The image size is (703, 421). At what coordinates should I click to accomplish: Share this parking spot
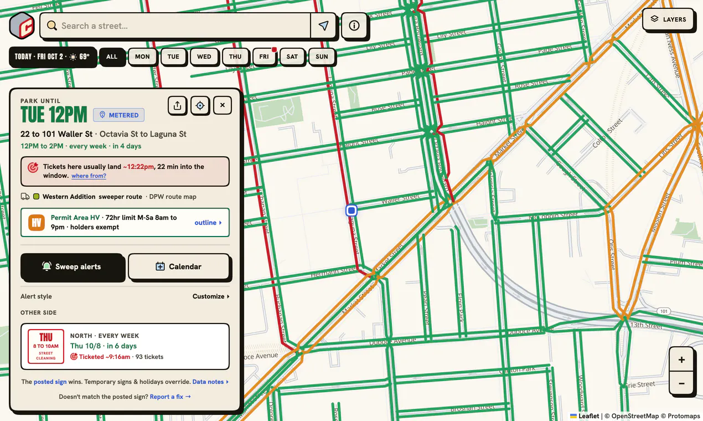coord(177,105)
